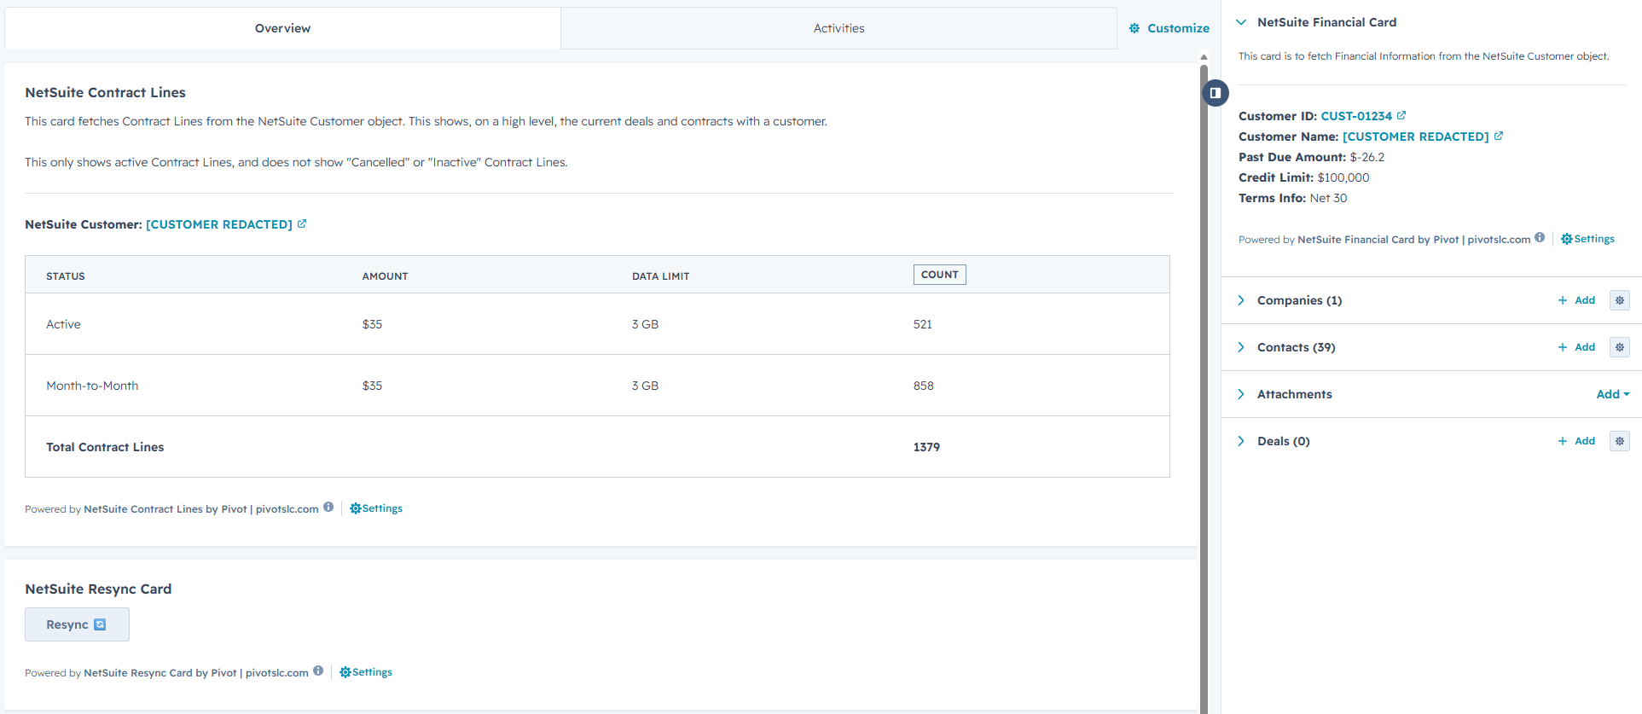
Task: Switch to the Overview tab
Action: [x=282, y=28]
